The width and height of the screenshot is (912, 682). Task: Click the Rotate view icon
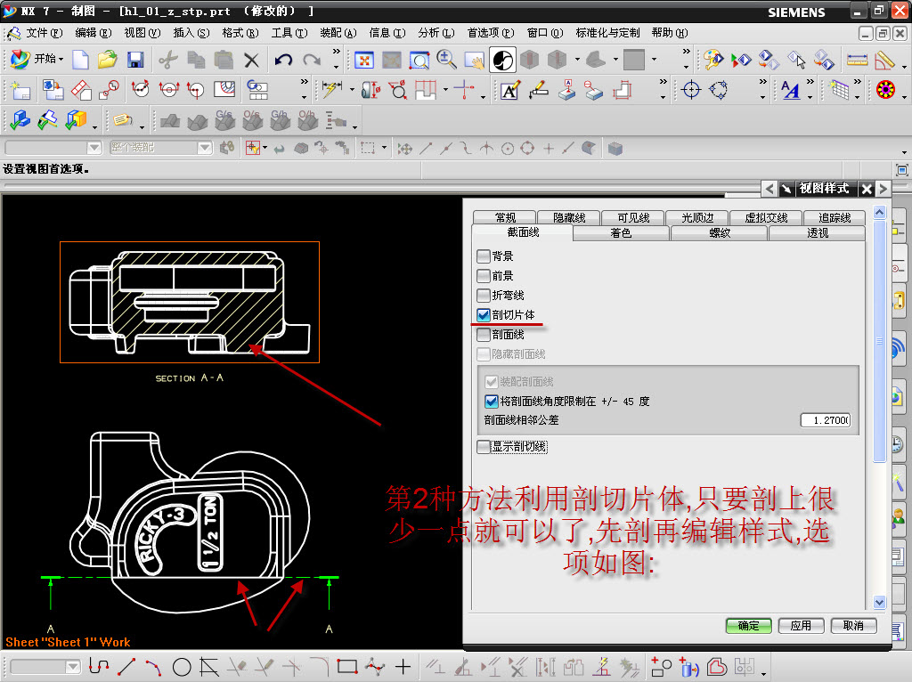point(502,60)
